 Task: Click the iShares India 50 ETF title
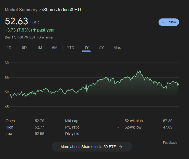(62, 10)
